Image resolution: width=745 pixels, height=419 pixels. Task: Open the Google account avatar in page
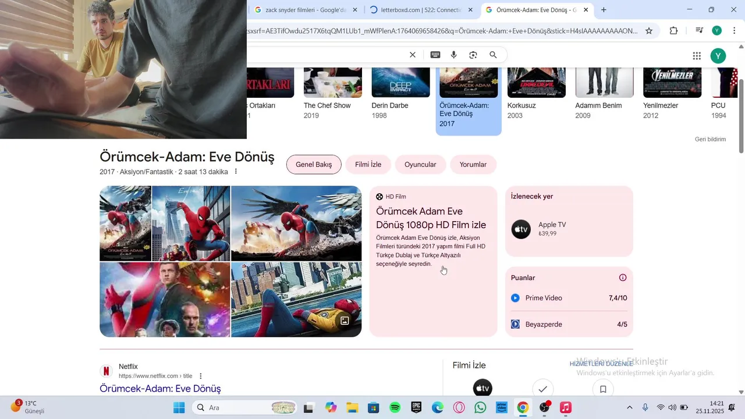(718, 56)
